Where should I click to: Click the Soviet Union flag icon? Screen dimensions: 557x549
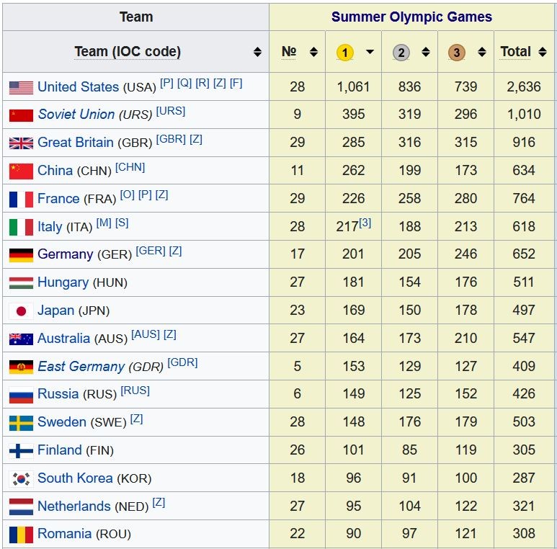[x=21, y=115]
